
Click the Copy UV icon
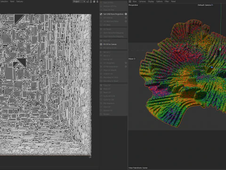click(101, 85)
